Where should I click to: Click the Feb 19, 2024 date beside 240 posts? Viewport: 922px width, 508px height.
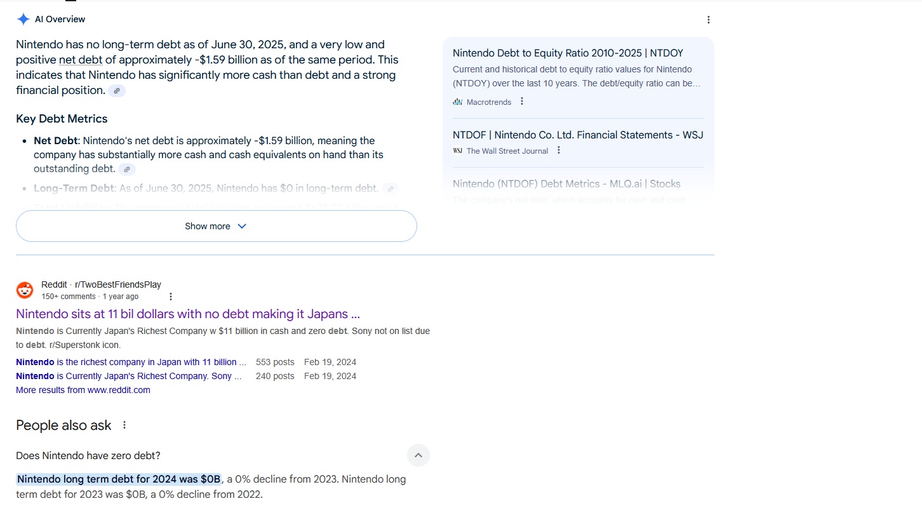coord(330,376)
